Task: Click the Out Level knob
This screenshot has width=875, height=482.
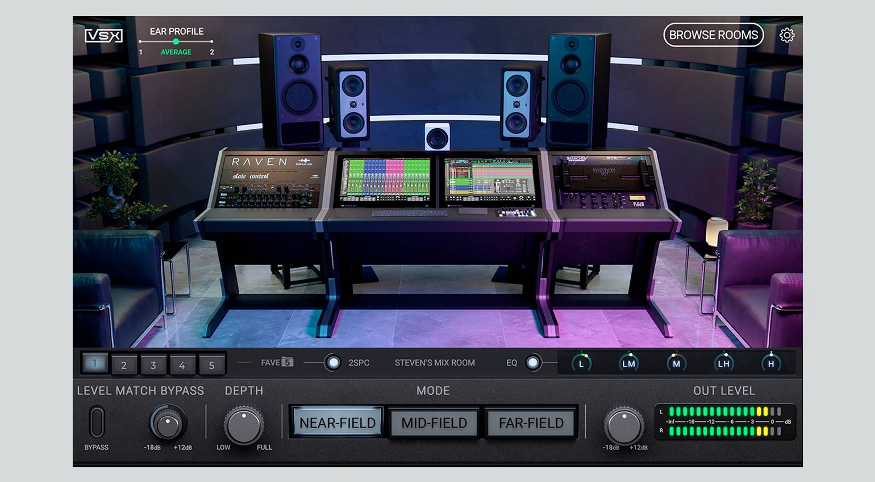Action: click(x=623, y=425)
